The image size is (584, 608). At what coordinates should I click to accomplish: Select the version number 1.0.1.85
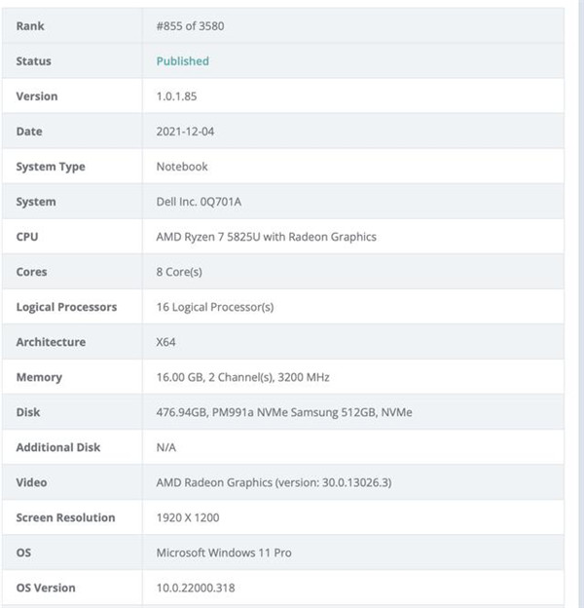(x=181, y=95)
